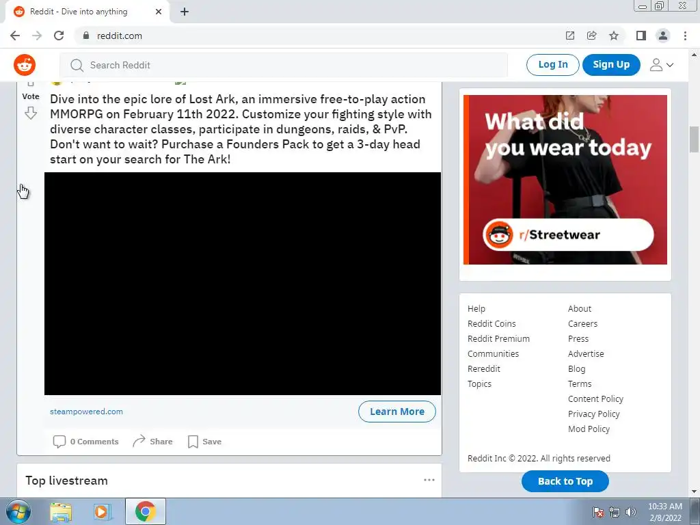700x525 pixels.
Task: Click in the Search Reddit field
Action: 284,65
